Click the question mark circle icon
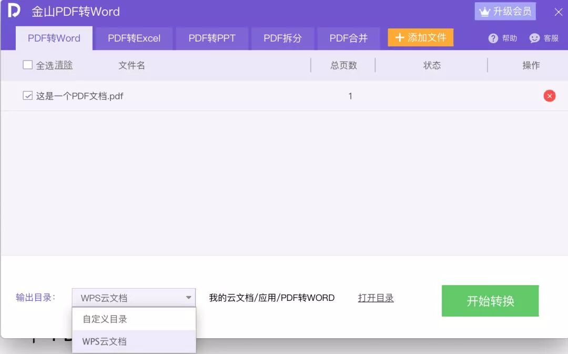568x354 pixels. 493,38
